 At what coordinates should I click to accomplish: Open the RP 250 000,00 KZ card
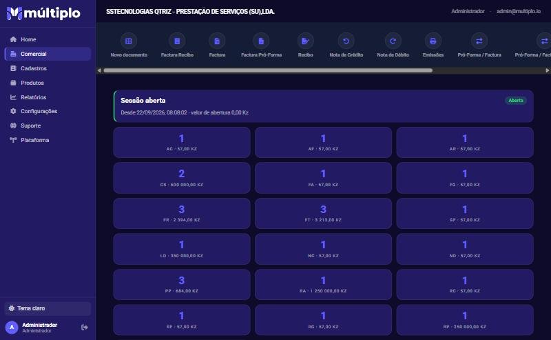click(465, 320)
